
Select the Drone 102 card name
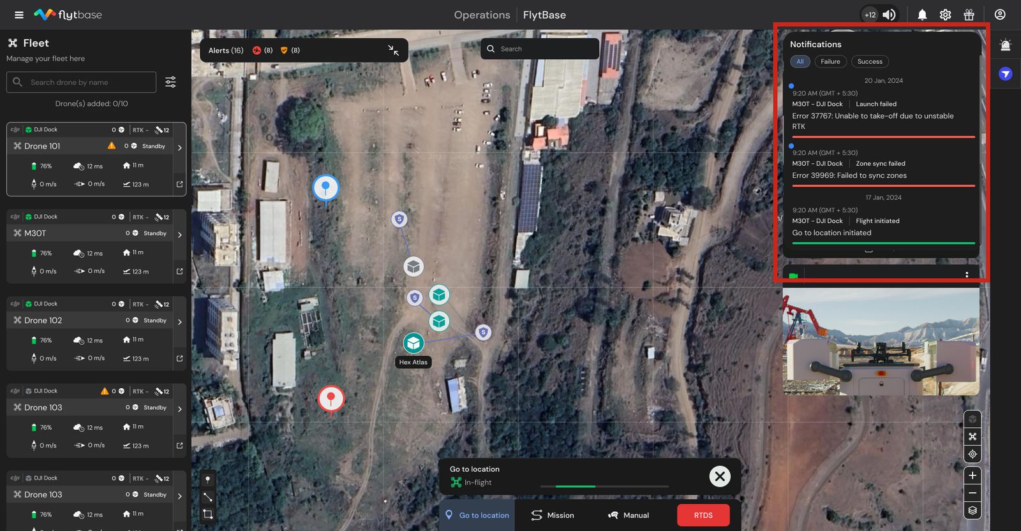coord(43,321)
